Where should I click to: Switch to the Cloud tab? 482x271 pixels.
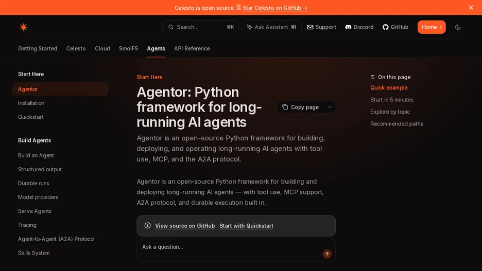[102, 48]
